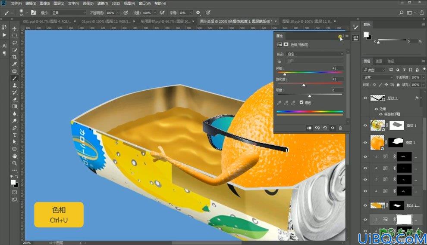The height and width of the screenshot is (245, 427).
Task: Open the 滤镜(T) menu
Action: click(x=102, y=3)
